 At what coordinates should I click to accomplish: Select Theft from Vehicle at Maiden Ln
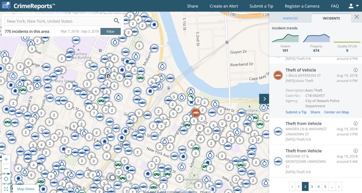(x=304, y=124)
